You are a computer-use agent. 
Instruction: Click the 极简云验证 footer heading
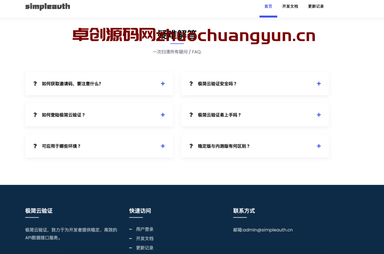point(39,210)
